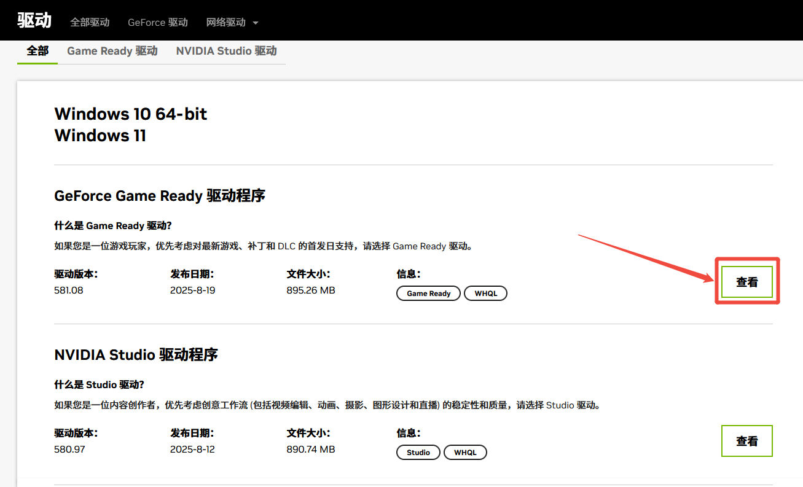The image size is (803, 487).
Task: Click the Game Ready info badge
Action: coord(429,294)
